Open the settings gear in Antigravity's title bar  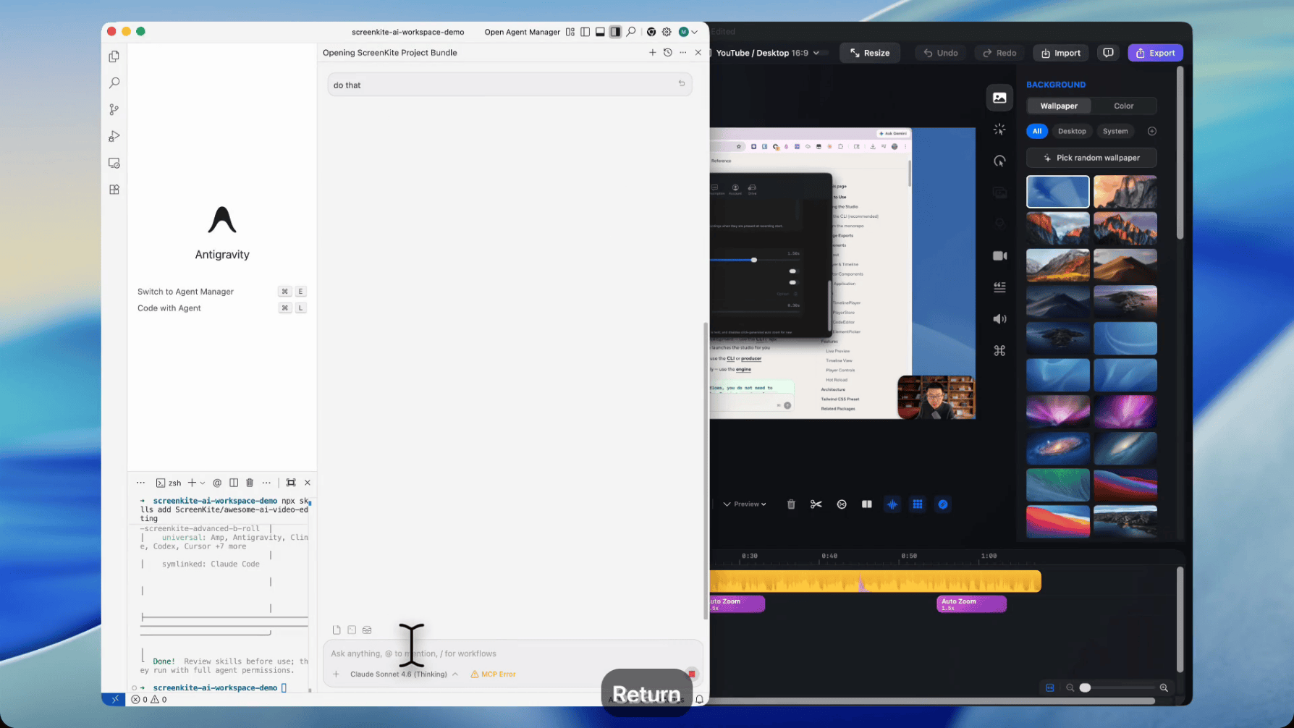[667, 32]
